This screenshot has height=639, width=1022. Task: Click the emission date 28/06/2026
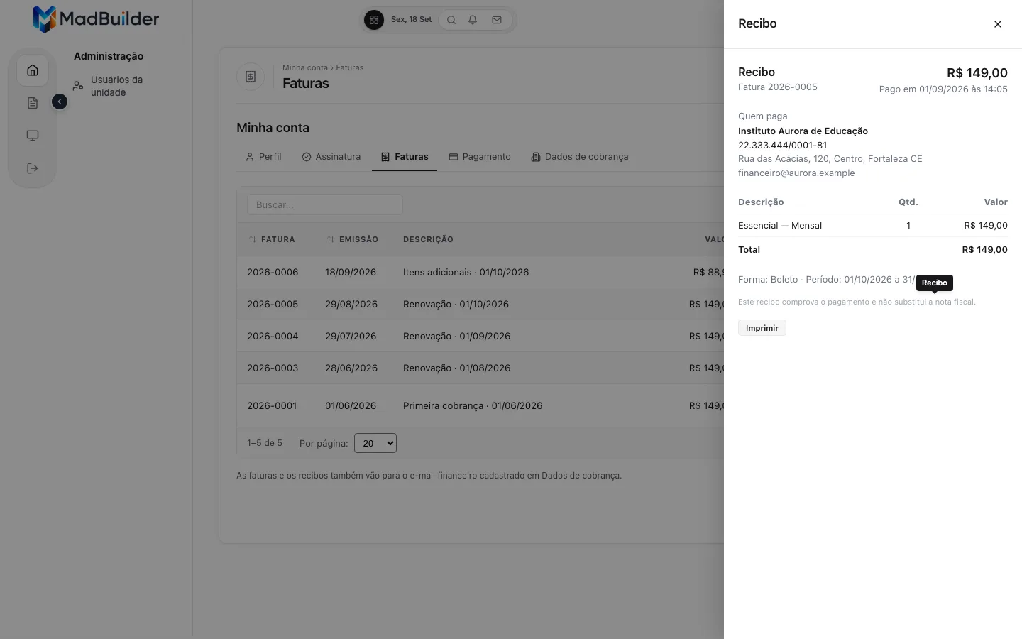pos(351,368)
